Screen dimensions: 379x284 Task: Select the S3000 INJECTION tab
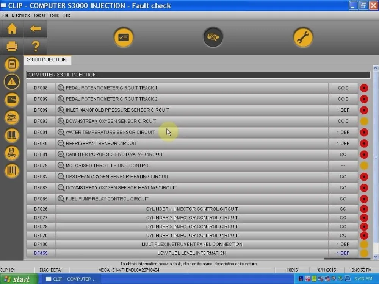[47, 60]
